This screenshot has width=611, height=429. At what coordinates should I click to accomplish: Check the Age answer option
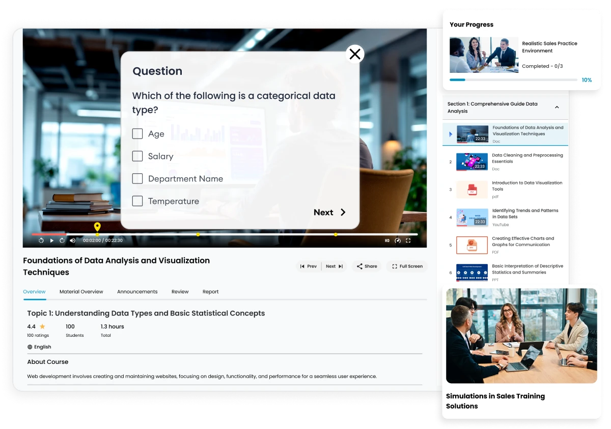[137, 133]
